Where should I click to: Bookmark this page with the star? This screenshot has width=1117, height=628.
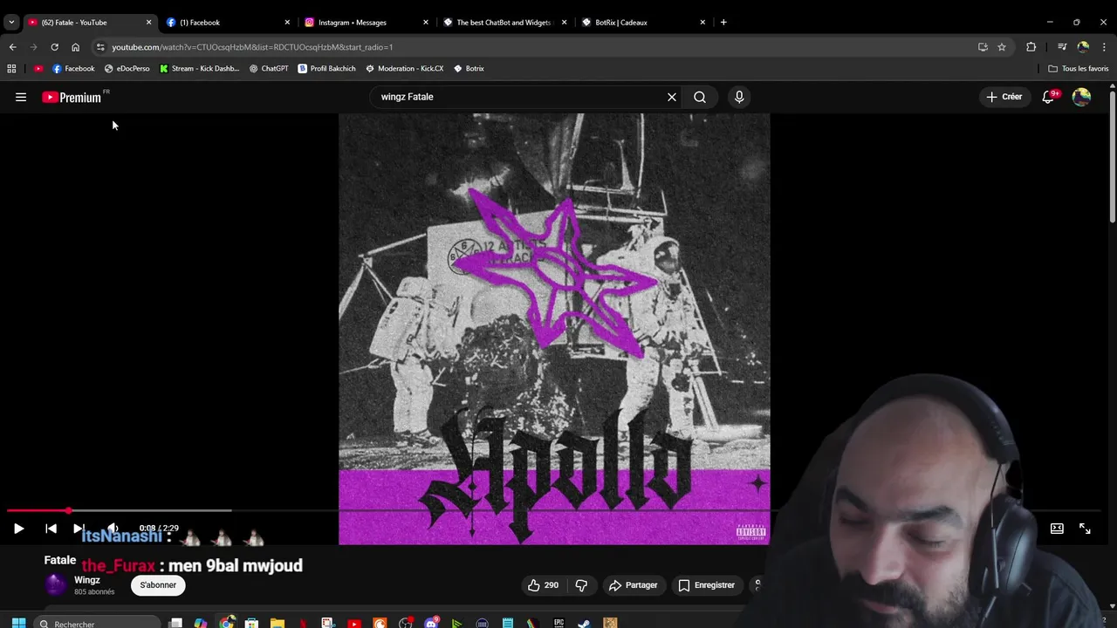(1002, 47)
